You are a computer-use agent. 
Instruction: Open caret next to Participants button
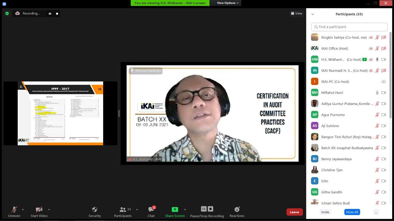(137, 210)
